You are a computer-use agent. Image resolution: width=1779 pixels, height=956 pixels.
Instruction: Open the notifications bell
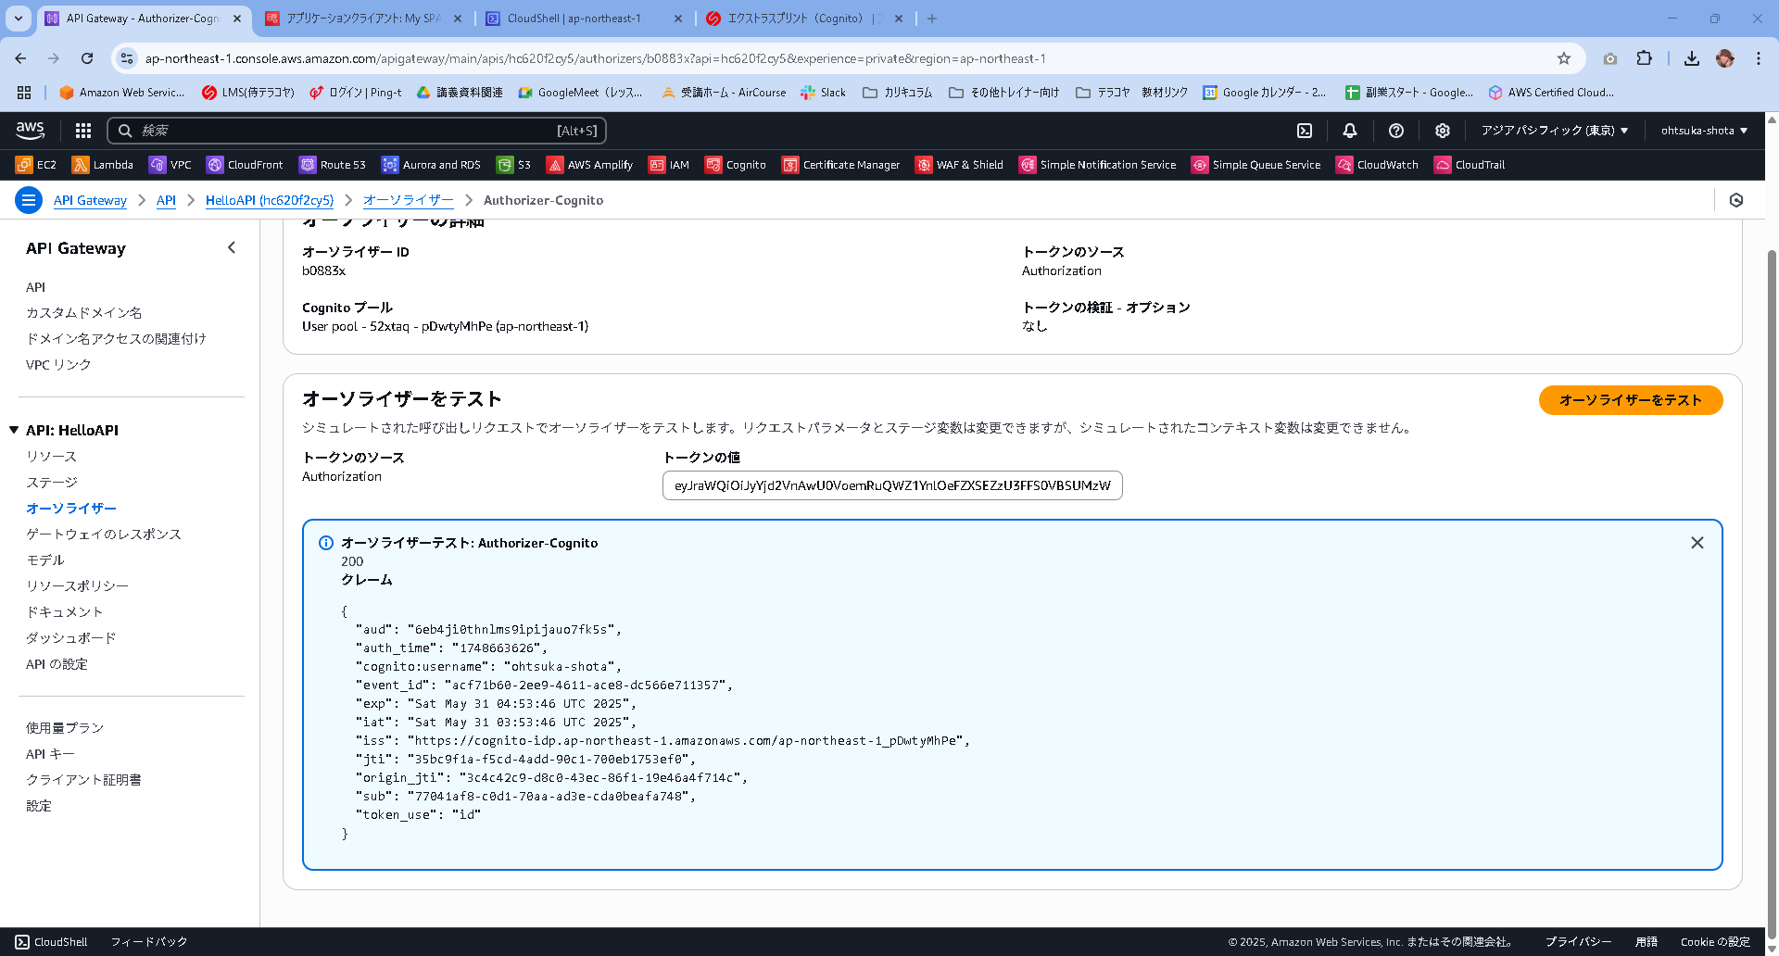pyautogui.click(x=1350, y=131)
